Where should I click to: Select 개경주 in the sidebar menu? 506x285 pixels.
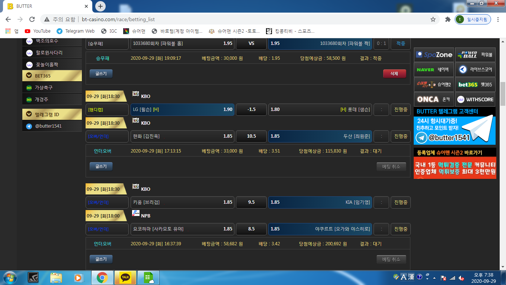coord(41,99)
